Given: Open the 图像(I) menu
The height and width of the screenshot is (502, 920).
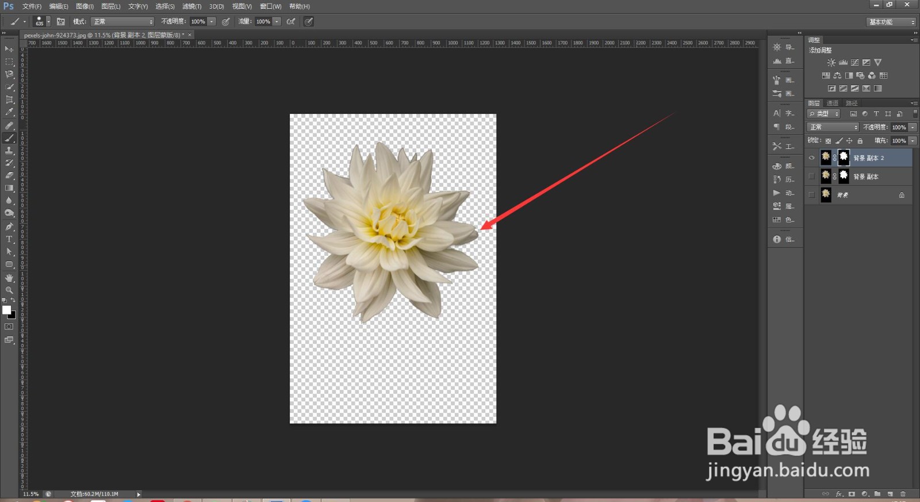Looking at the screenshot, I should 85,6.
